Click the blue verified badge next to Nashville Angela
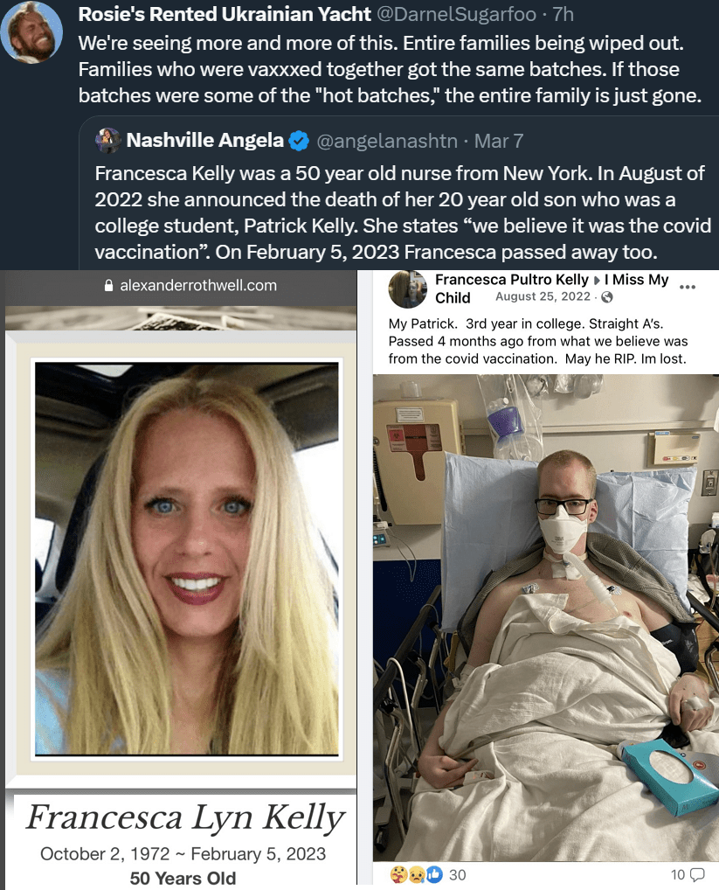719x890 pixels. [299, 141]
